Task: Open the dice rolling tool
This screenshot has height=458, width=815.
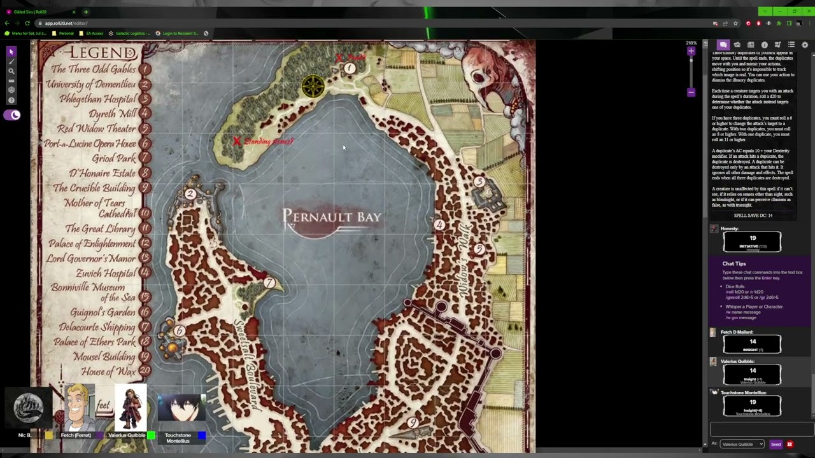Action: pyautogui.click(x=11, y=90)
